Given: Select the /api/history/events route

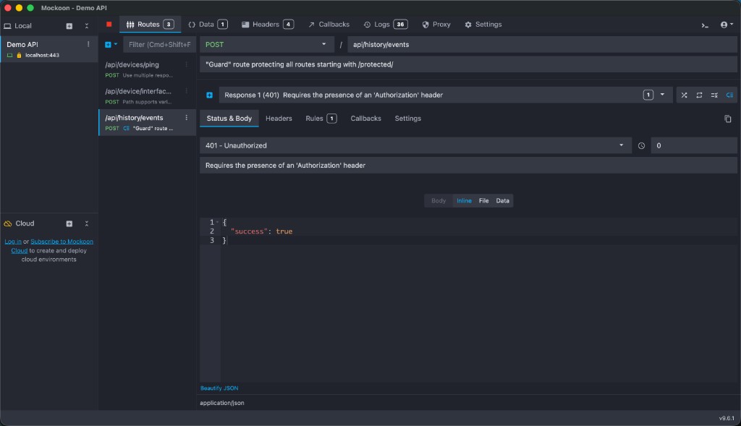Looking at the screenshot, I should (147, 122).
